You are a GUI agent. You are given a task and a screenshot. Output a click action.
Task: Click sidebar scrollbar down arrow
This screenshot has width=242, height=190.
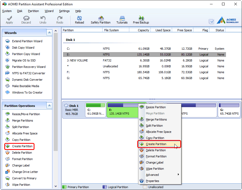(56, 186)
